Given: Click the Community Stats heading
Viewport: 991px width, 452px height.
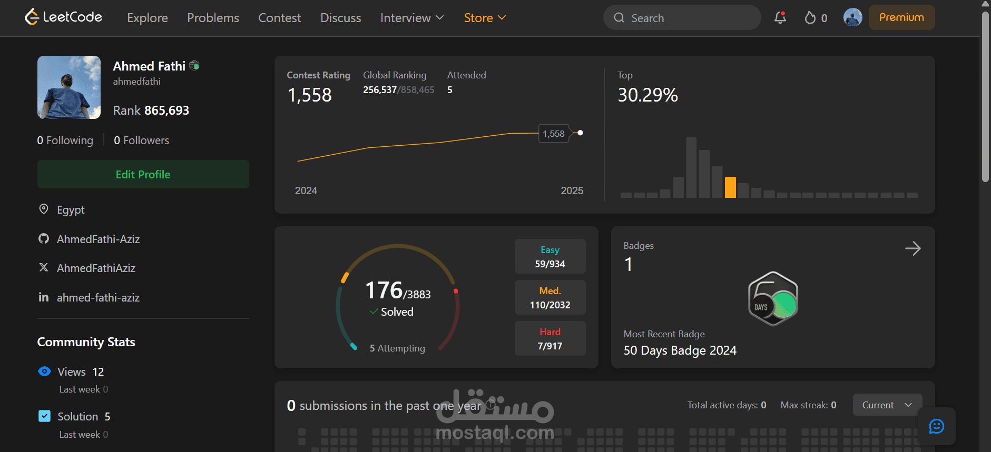Looking at the screenshot, I should (86, 342).
